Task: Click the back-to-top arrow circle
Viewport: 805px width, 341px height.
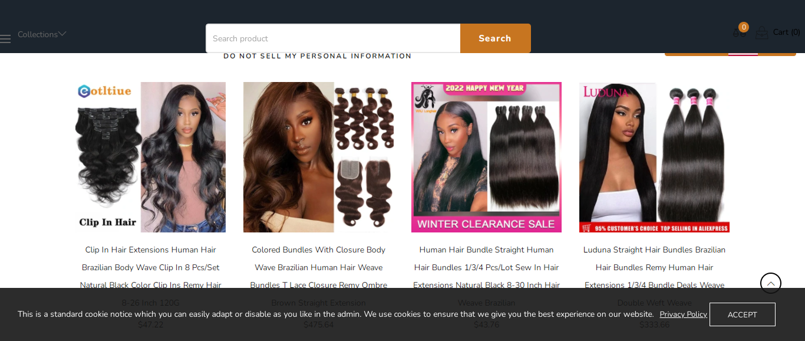Action: click(771, 283)
